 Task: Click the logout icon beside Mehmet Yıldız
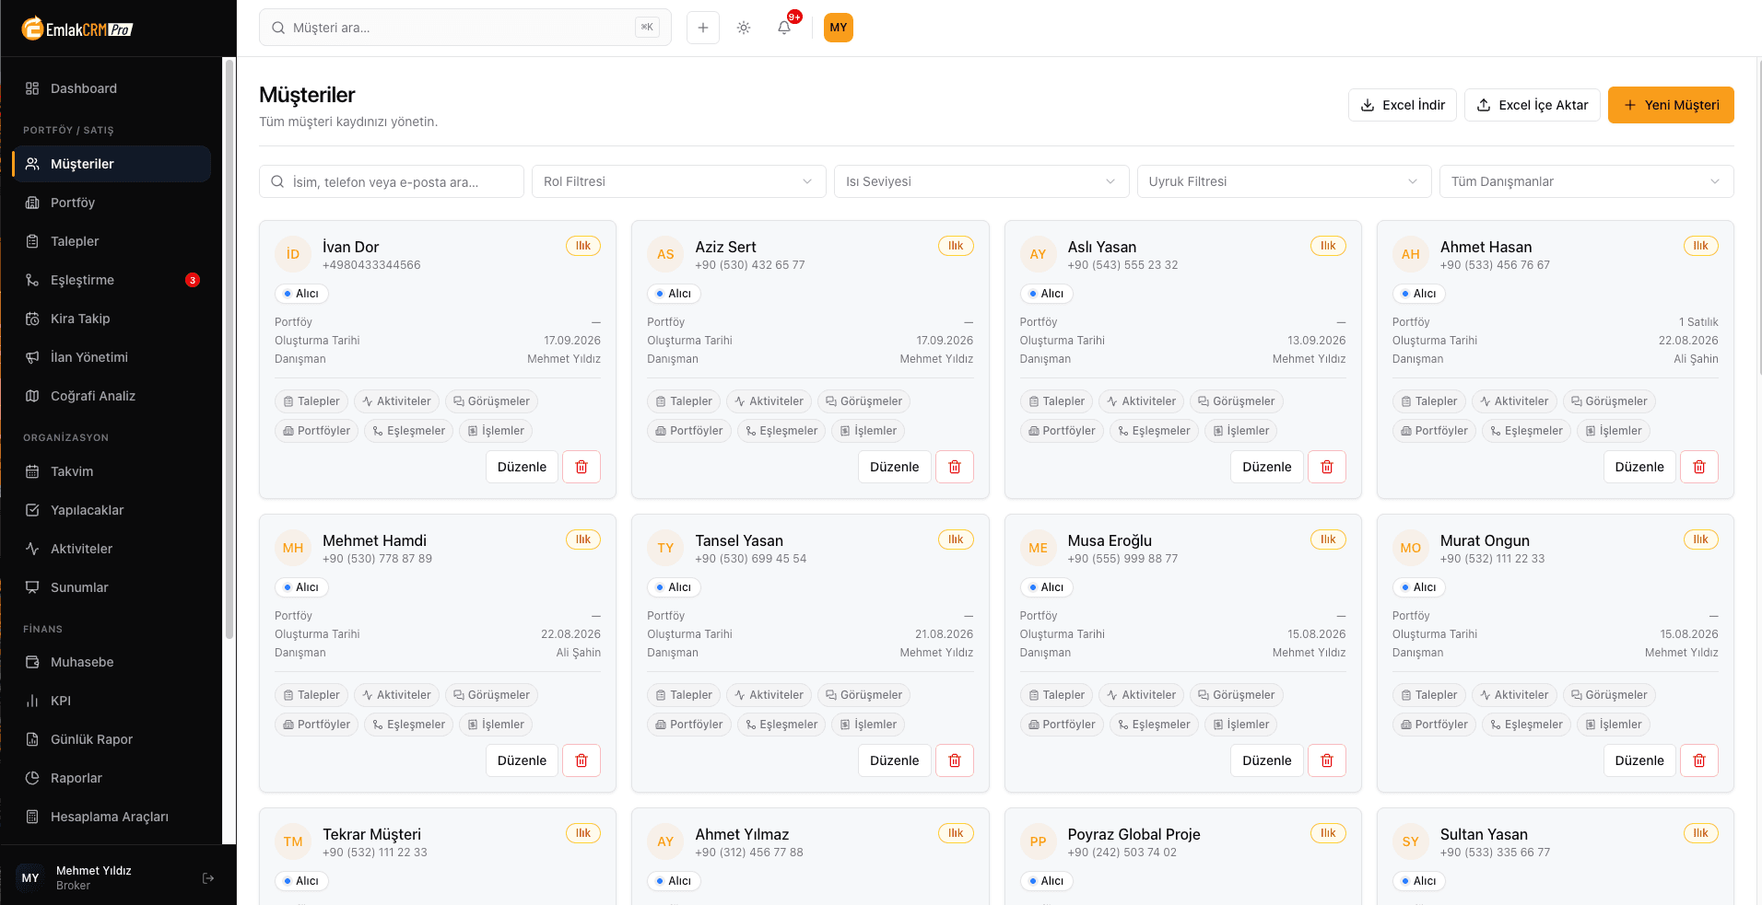(208, 878)
